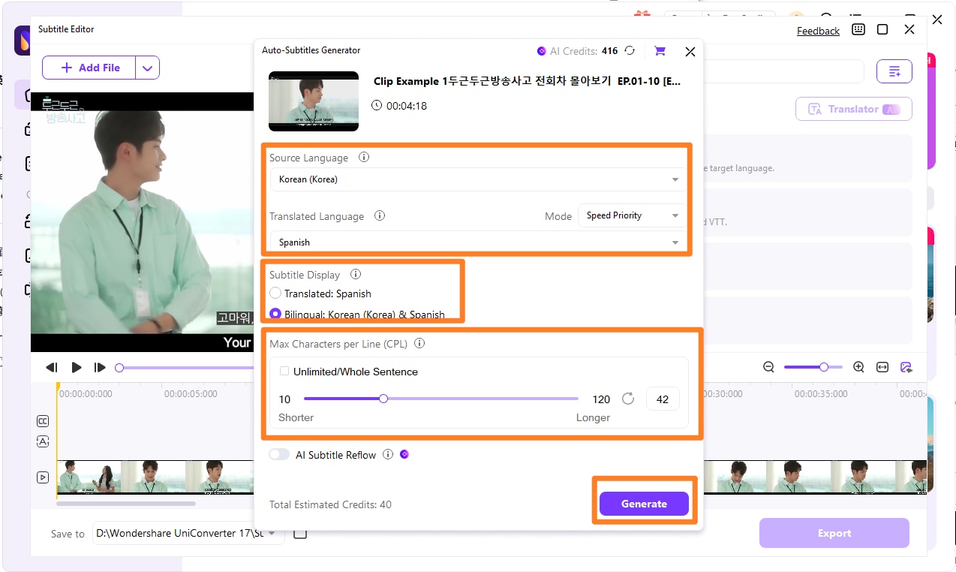
Task: Reset the CPL slider to default
Action: (628, 399)
